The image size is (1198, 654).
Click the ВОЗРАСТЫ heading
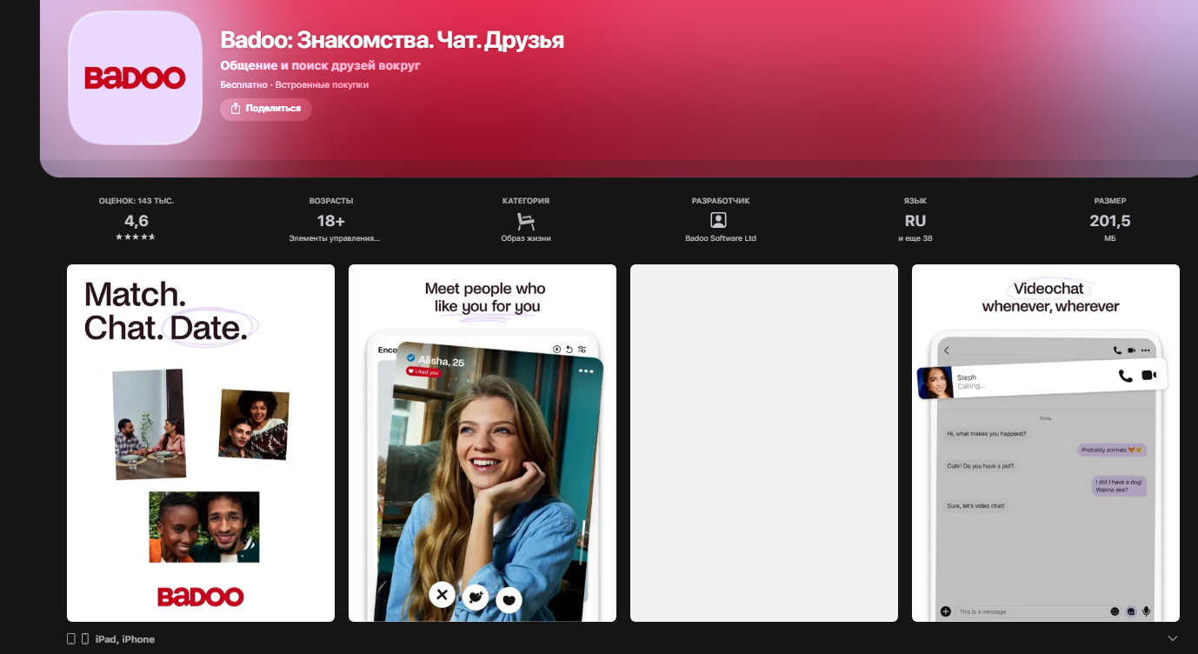click(x=331, y=201)
